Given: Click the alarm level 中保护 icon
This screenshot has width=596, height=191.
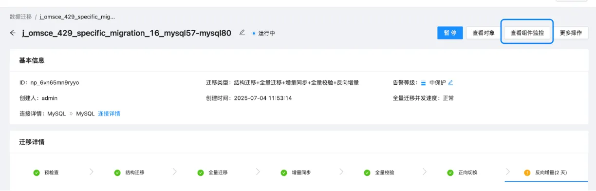Looking at the screenshot, I should point(423,82).
